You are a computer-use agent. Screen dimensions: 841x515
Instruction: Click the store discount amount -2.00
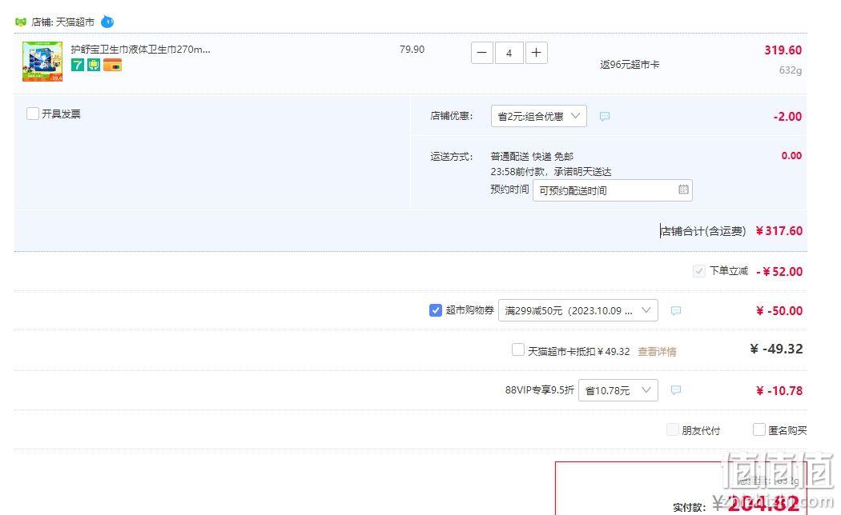click(x=787, y=117)
